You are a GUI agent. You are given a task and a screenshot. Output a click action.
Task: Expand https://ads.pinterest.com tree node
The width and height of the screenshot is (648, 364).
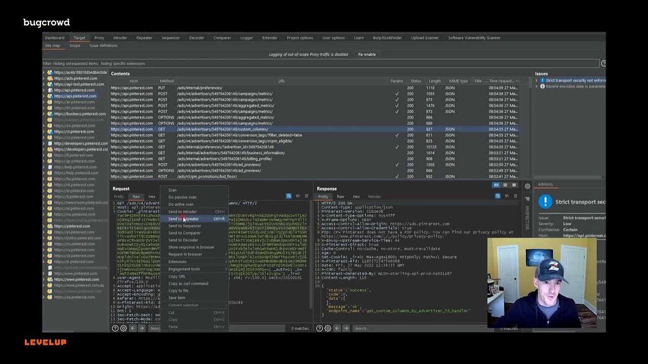[44, 78]
